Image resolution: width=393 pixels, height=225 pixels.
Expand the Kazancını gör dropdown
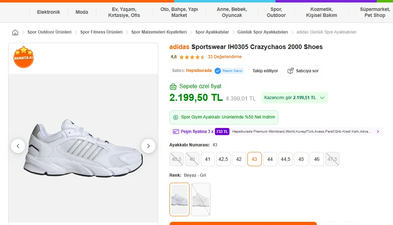tap(322, 98)
